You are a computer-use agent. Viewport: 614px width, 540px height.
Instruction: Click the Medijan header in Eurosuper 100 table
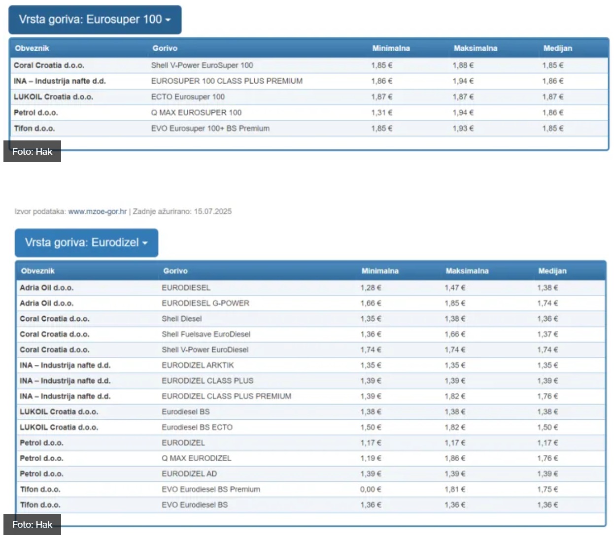pos(558,48)
